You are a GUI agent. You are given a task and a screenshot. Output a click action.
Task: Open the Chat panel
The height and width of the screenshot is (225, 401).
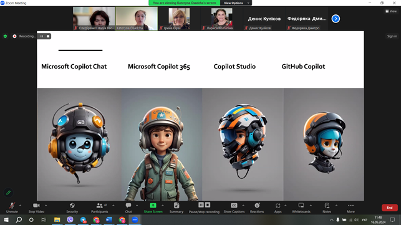(128, 208)
